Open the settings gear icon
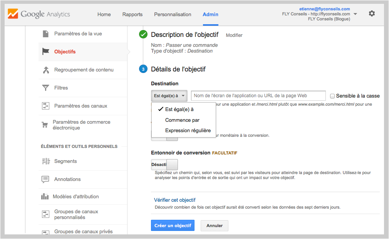389x239 pixels. [371, 13]
